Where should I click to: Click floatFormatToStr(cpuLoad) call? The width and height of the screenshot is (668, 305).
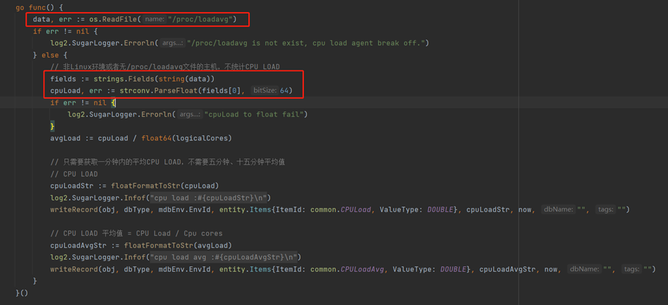coord(165,187)
